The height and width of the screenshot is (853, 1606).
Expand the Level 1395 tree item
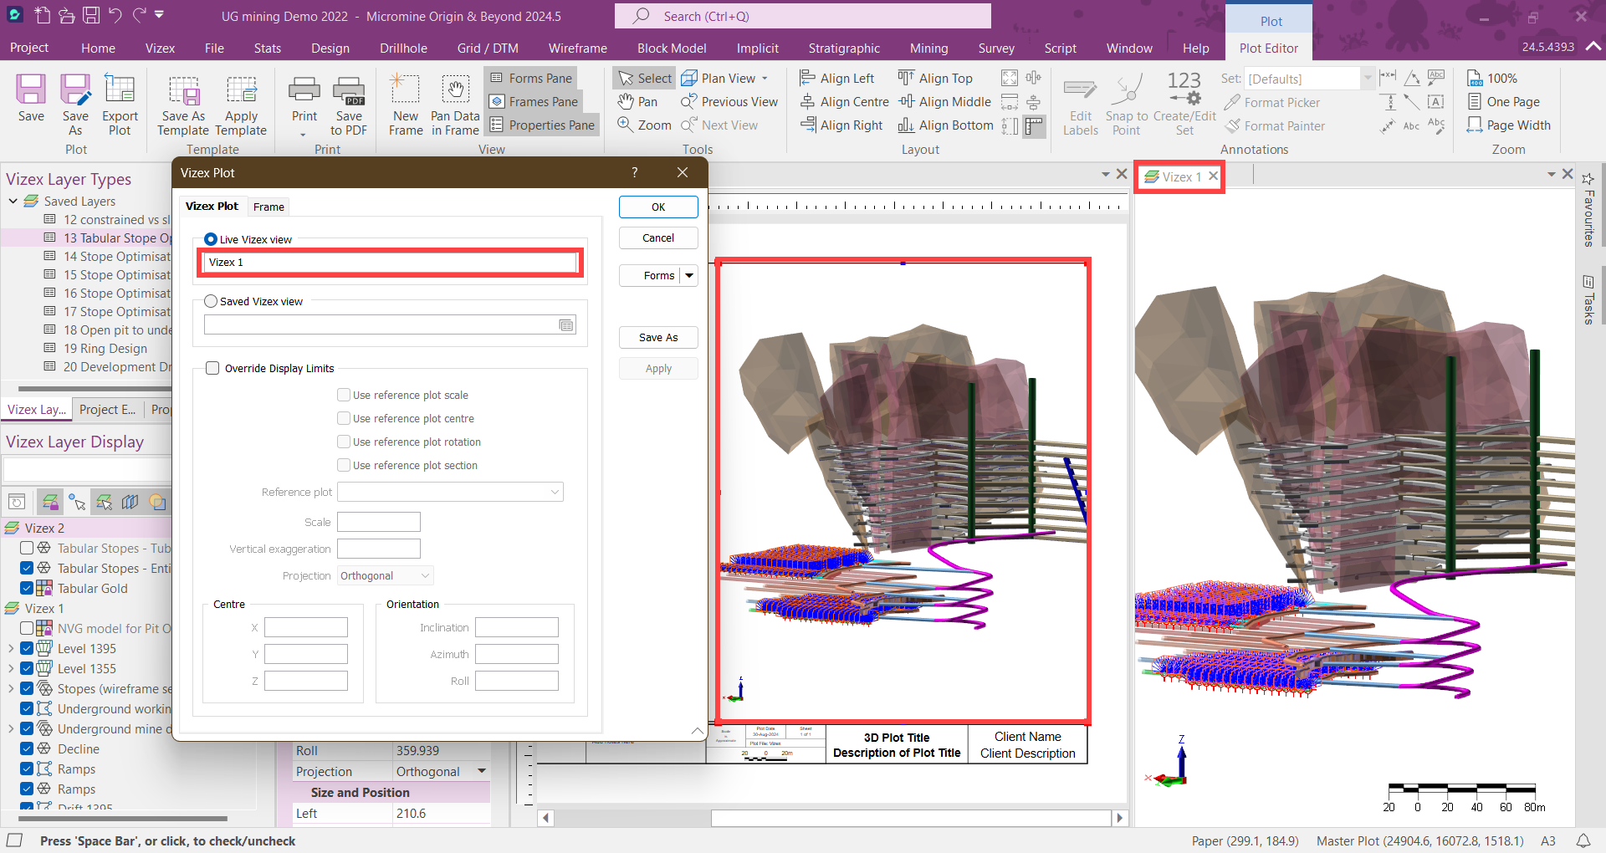(12, 648)
